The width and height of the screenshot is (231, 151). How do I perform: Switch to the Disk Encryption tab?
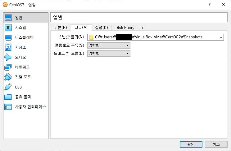point(129,28)
